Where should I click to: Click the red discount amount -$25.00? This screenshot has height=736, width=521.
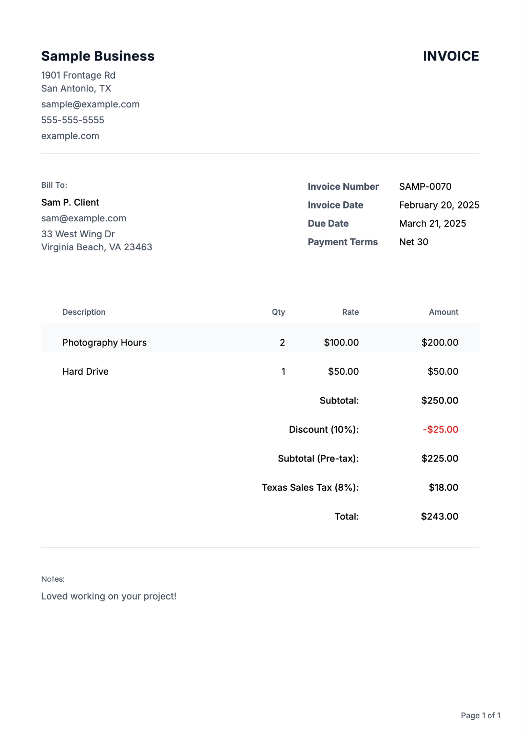click(x=440, y=430)
